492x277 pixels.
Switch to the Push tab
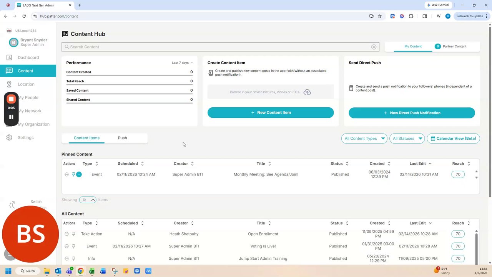click(122, 138)
